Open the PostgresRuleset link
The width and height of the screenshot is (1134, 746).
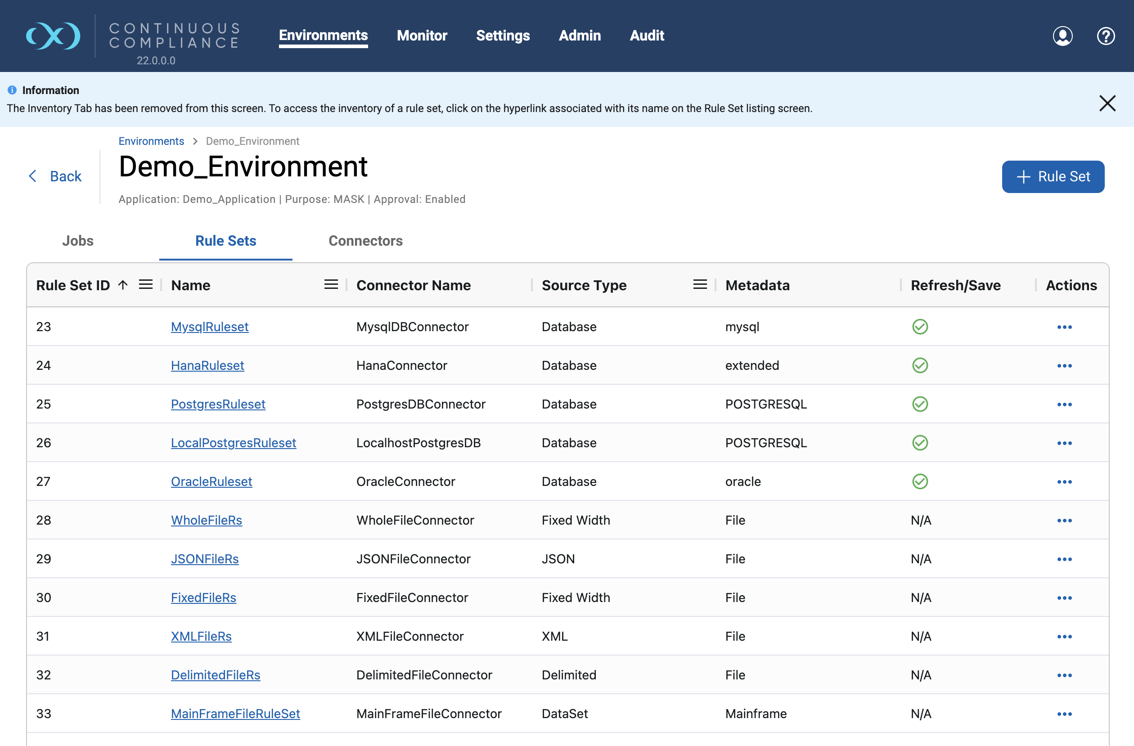(218, 404)
